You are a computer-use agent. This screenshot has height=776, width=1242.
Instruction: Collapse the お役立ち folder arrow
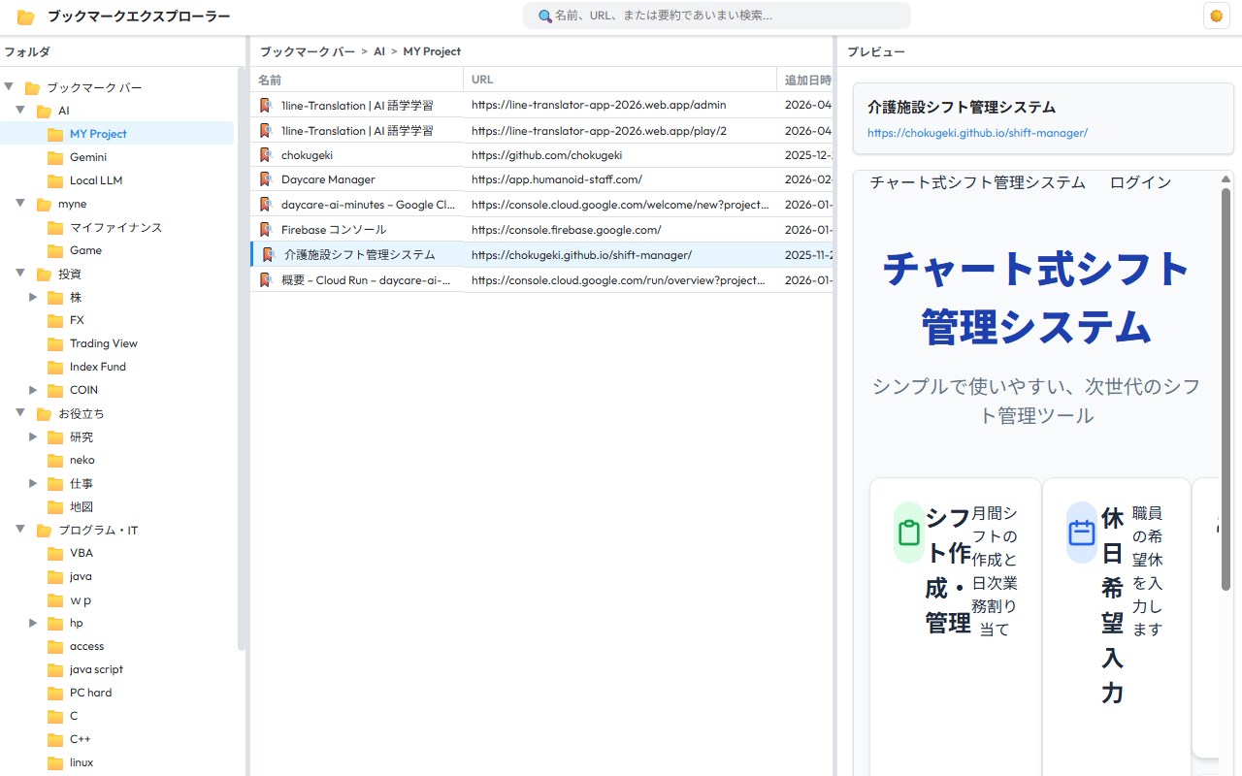[x=20, y=413]
